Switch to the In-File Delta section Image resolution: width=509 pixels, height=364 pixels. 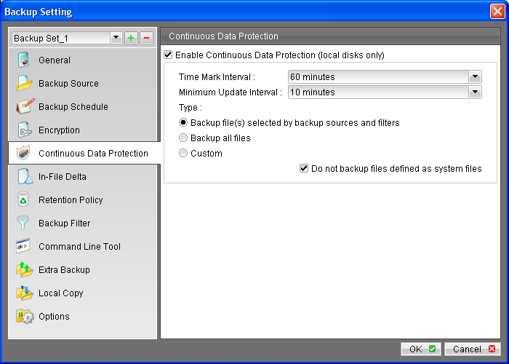coord(63,177)
